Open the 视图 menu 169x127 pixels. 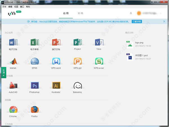16,7
